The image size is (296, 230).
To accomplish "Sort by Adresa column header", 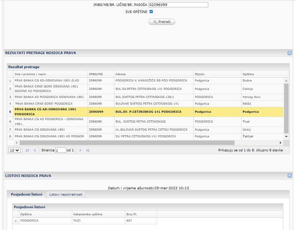I will 154,74.
